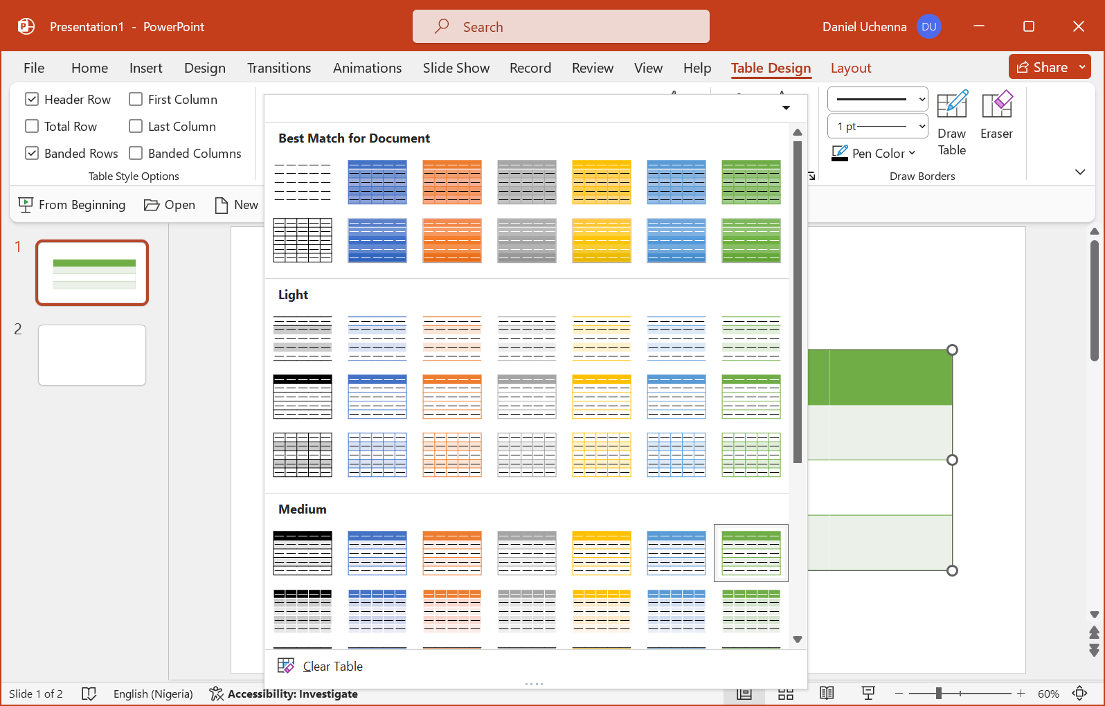This screenshot has height=706, width=1105.
Task: Click the Open folder icon
Action: click(152, 205)
